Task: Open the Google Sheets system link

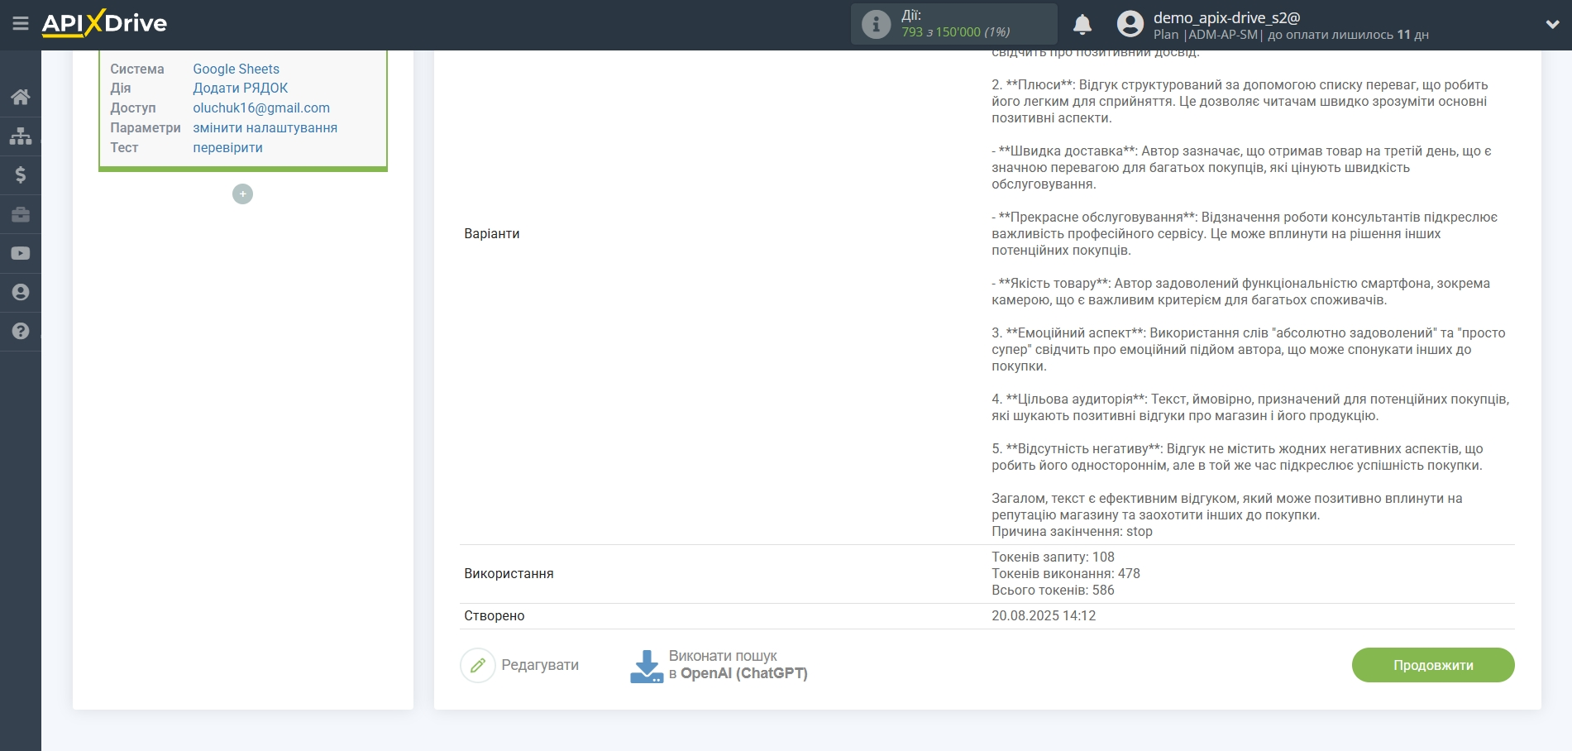Action: click(x=236, y=69)
